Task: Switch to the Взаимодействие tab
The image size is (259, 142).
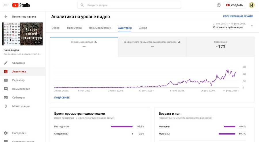Action: 100,28
